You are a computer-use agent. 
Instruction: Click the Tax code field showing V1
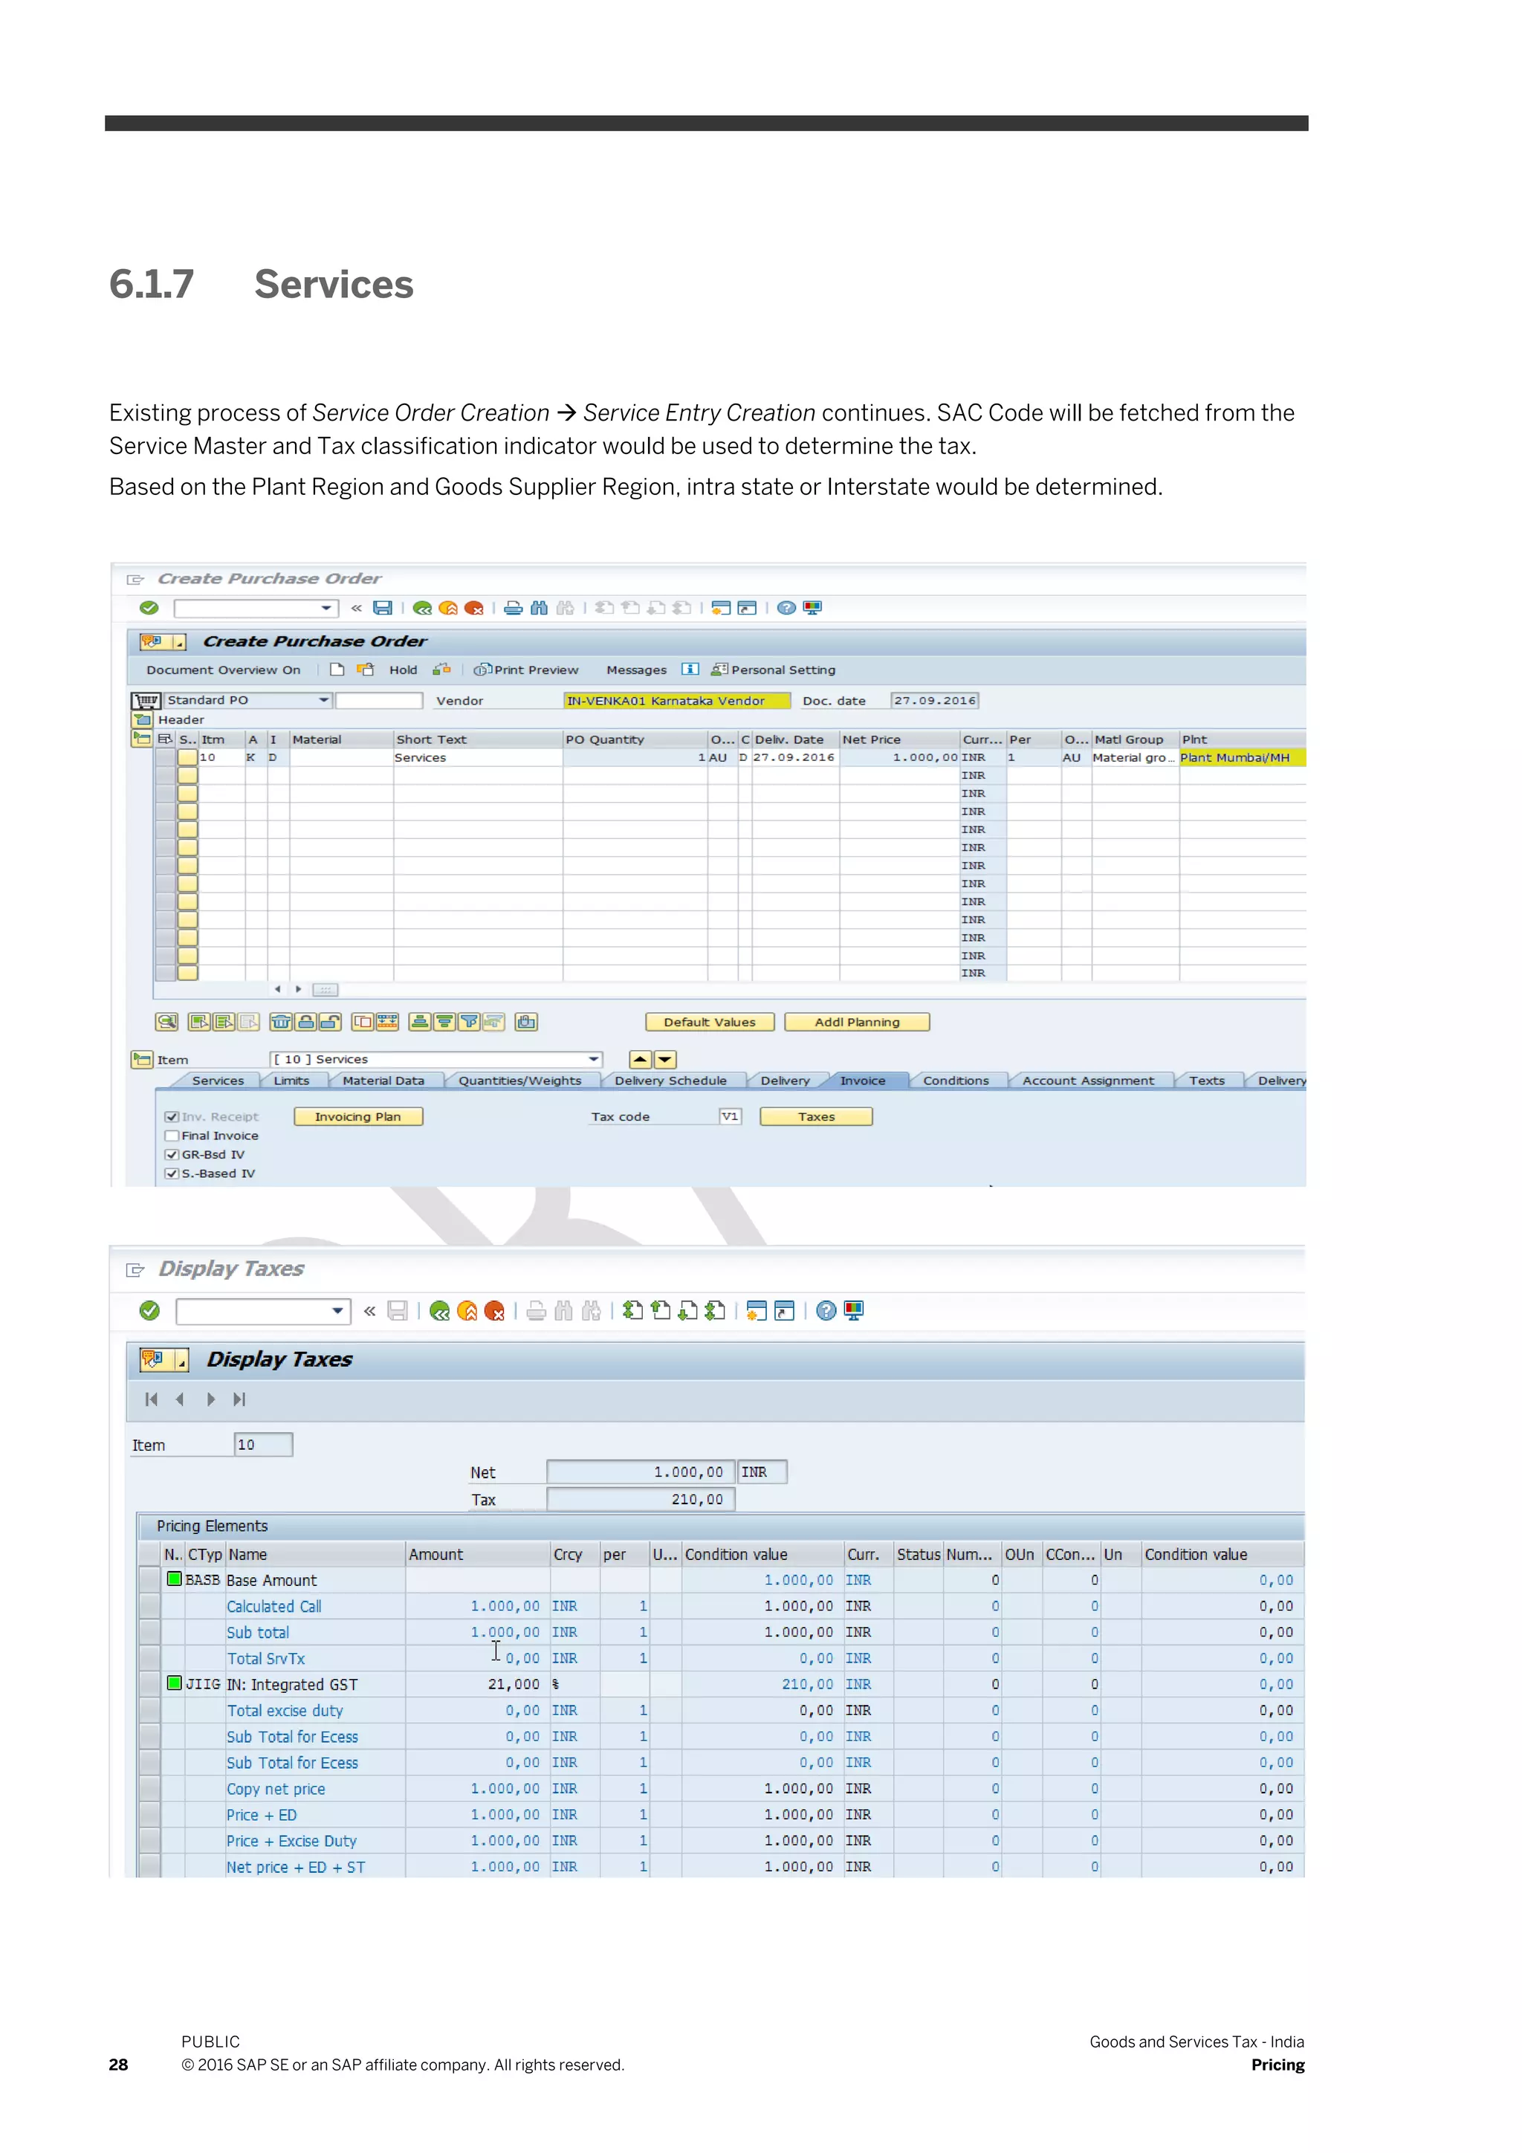coord(730,1117)
